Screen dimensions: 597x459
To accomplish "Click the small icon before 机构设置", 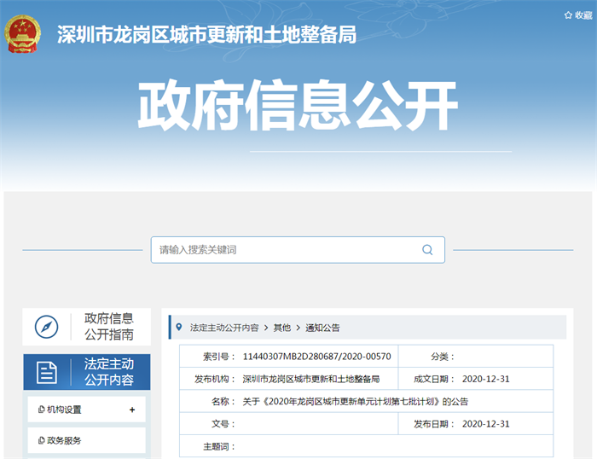I will click(x=42, y=410).
